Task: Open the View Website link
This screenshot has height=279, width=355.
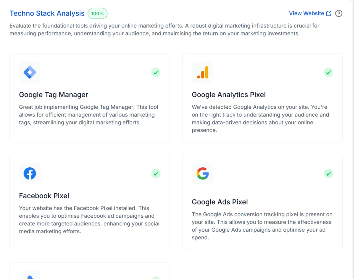Action: click(x=306, y=14)
